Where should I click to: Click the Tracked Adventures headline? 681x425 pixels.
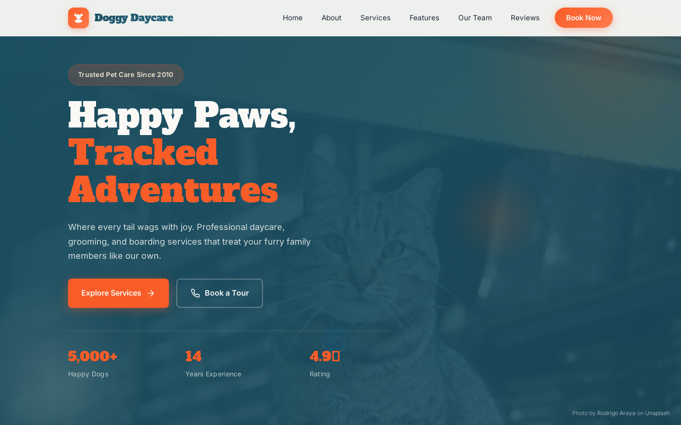pos(173,171)
